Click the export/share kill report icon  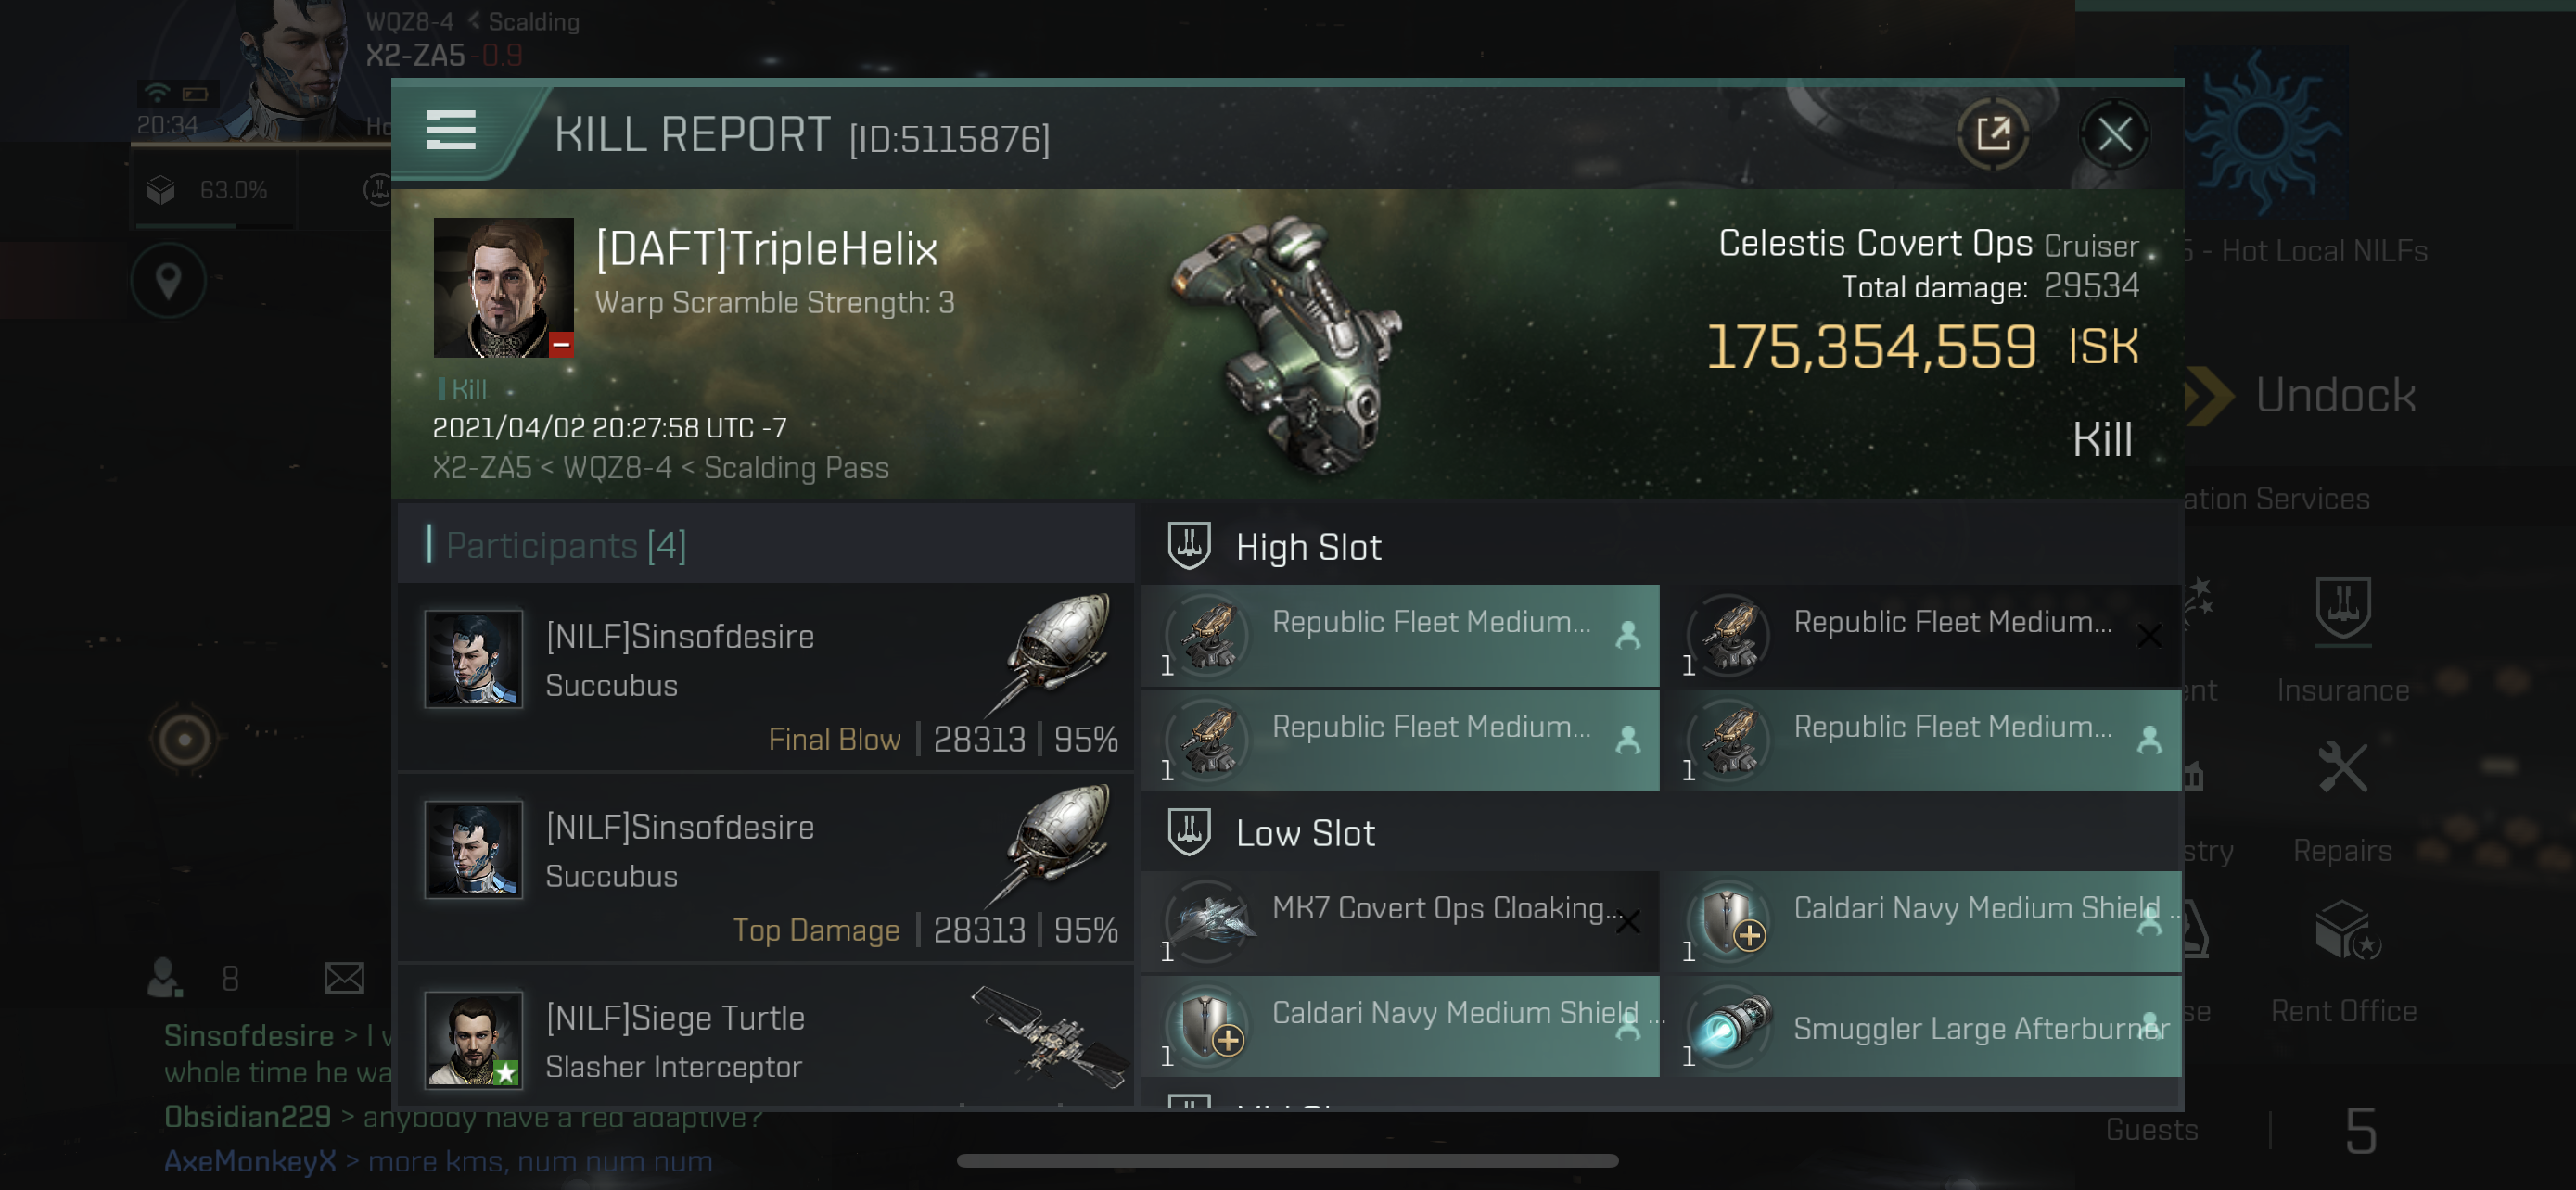[1993, 136]
